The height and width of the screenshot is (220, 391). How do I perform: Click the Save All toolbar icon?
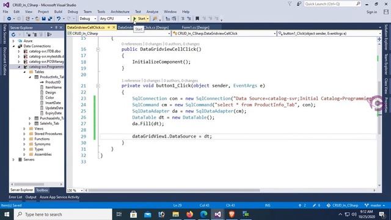click(50, 19)
